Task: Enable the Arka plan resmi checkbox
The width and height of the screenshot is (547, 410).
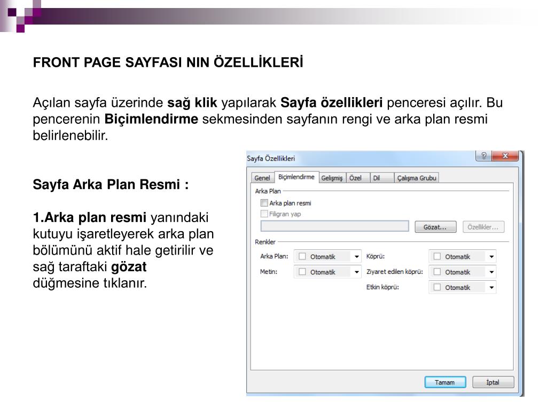Action: coord(264,203)
